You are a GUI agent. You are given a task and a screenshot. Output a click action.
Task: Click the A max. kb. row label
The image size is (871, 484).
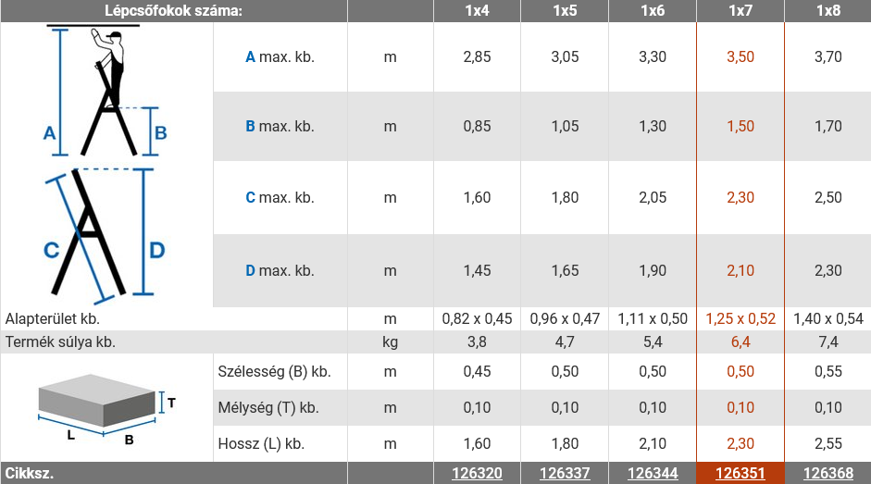280,56
